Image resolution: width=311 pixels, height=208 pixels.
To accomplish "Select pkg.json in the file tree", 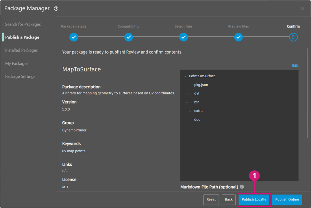I will click(x=201, y=85).
